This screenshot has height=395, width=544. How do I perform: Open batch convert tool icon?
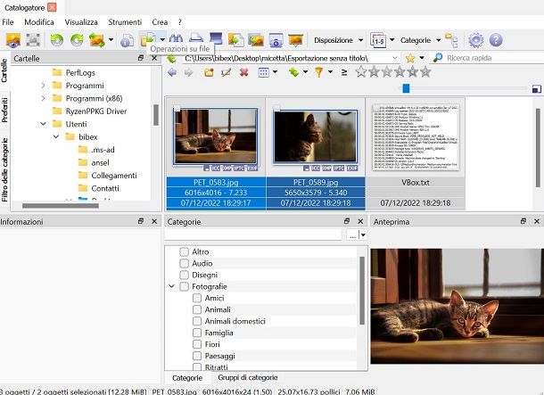pyautogui.click(x=236, y=40)
